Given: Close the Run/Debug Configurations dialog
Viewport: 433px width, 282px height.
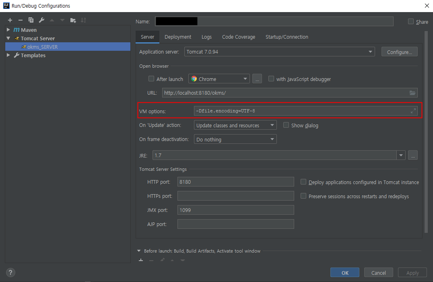Looking at the screenshot, I should click(427, 6).
